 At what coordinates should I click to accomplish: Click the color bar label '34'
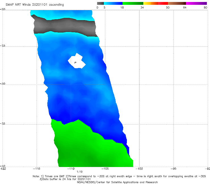tap(142, 7)
